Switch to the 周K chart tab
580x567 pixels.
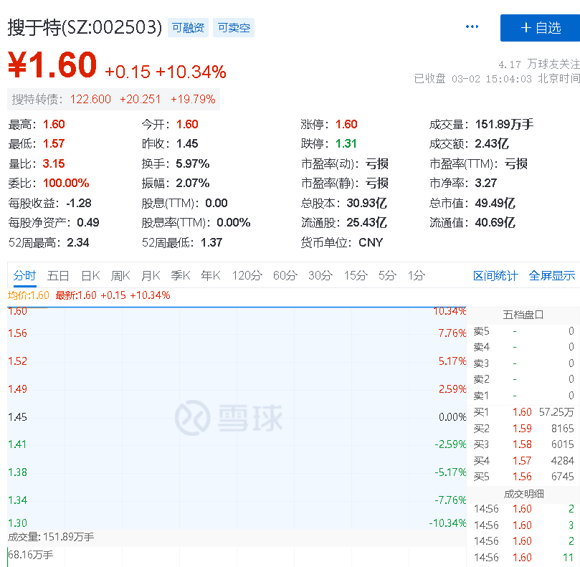click(120, 275)
